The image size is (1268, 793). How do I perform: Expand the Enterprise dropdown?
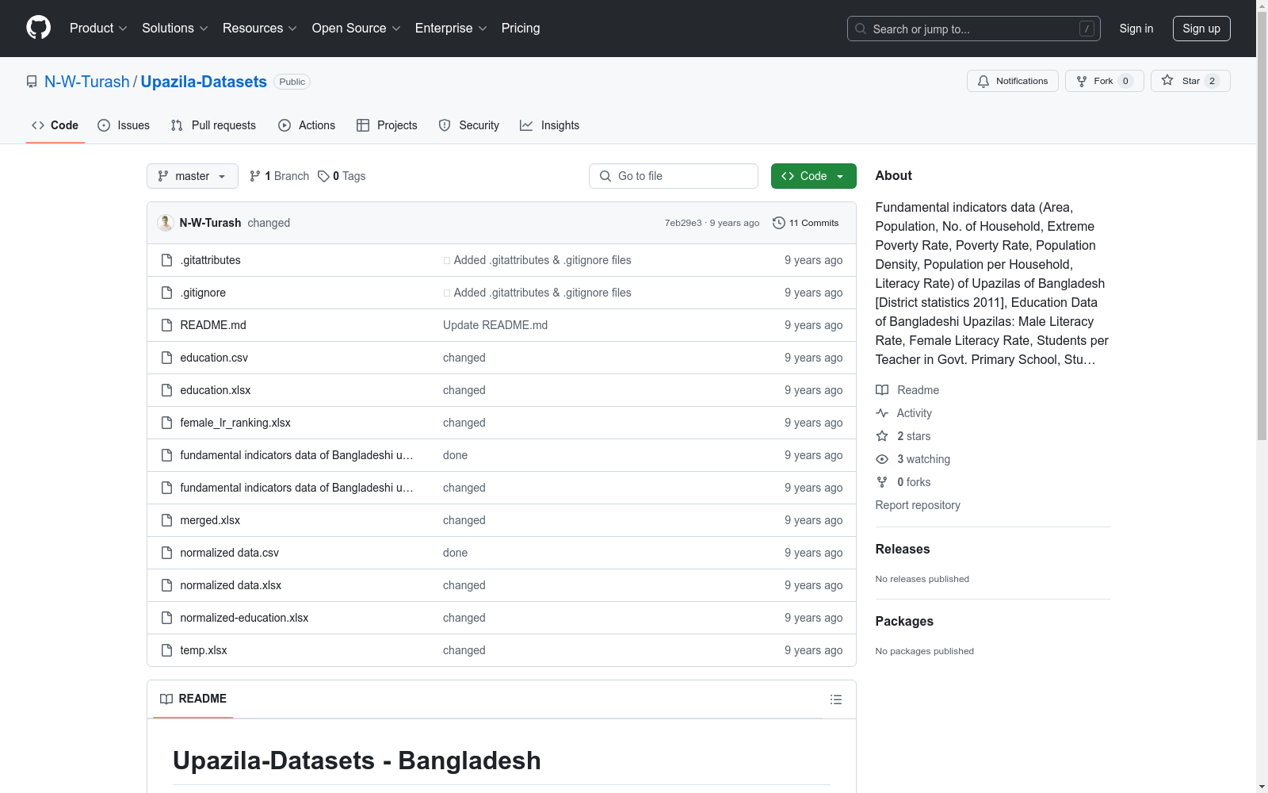(451, 29)
